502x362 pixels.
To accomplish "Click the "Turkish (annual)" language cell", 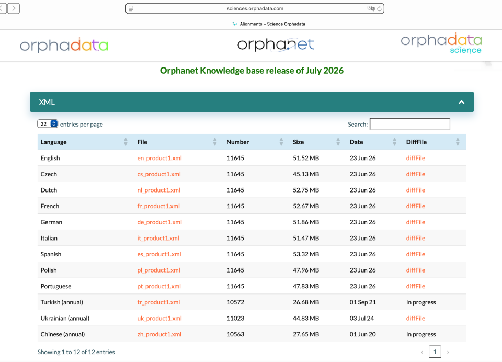I will 62,302.
